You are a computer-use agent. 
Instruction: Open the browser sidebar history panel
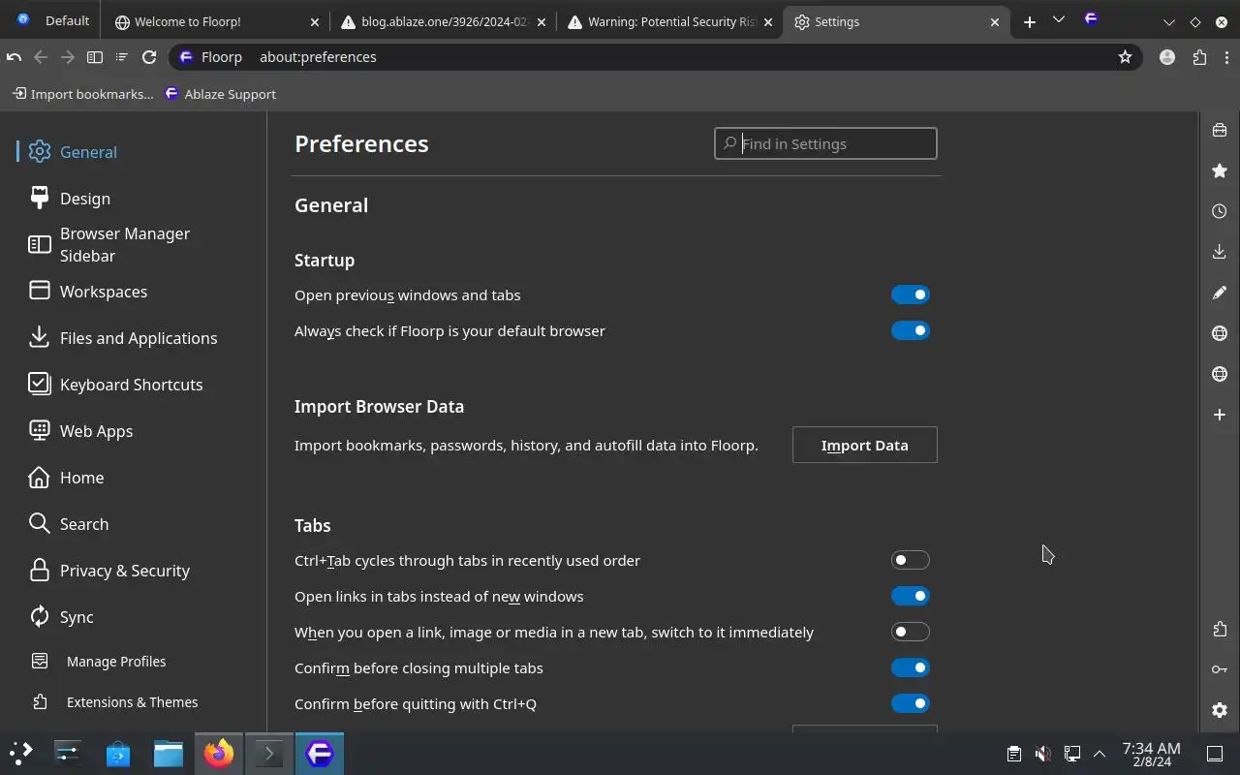[1220, 211]
